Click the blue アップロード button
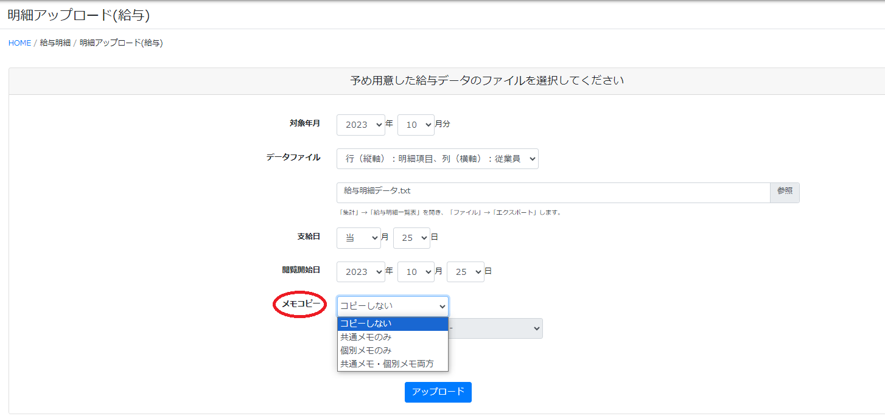This screenshot has width=885, height=416. tap(438, 392)
